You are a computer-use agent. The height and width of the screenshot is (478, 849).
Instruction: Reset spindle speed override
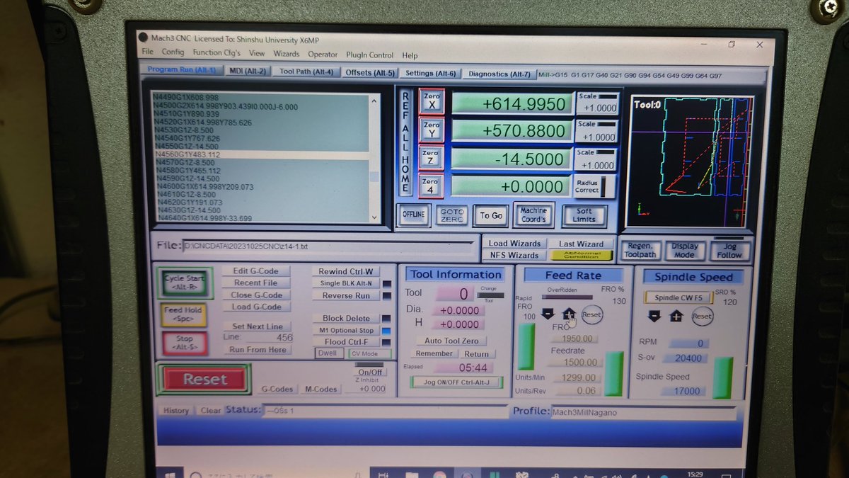[x=702, y=316]
